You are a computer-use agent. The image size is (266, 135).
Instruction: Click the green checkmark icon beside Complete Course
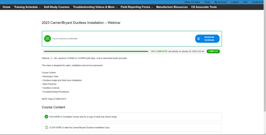[x=46, y=117]
